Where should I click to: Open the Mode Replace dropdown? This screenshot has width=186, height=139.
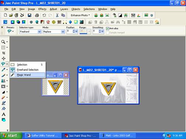click(x=63, y=32)
